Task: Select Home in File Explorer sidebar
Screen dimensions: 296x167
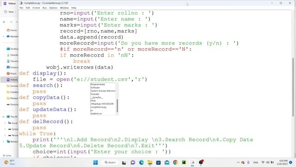Action: point(12,30)
